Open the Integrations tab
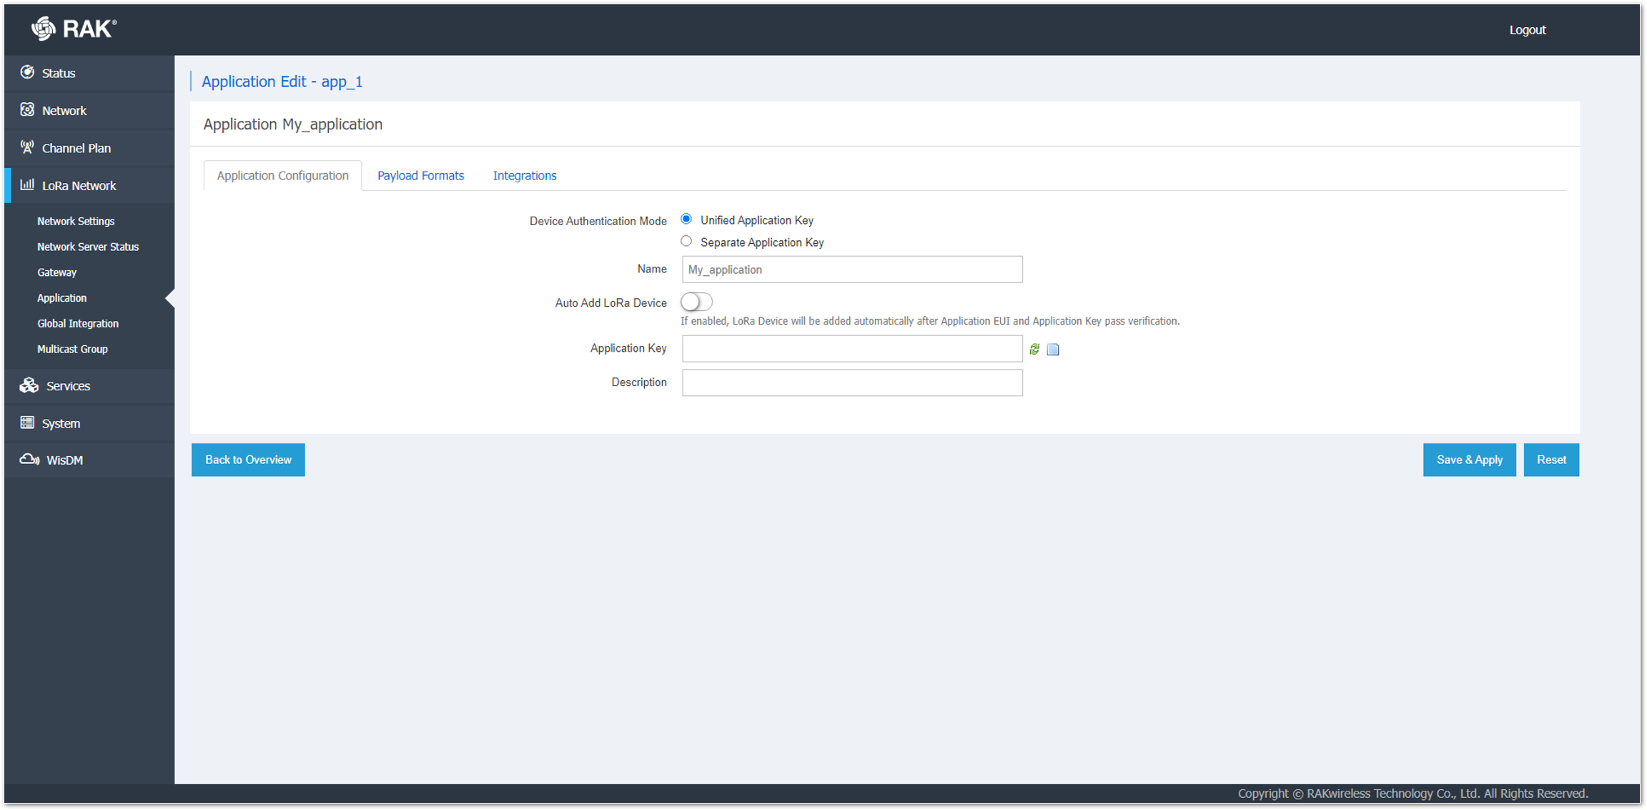 pos(525,175)
